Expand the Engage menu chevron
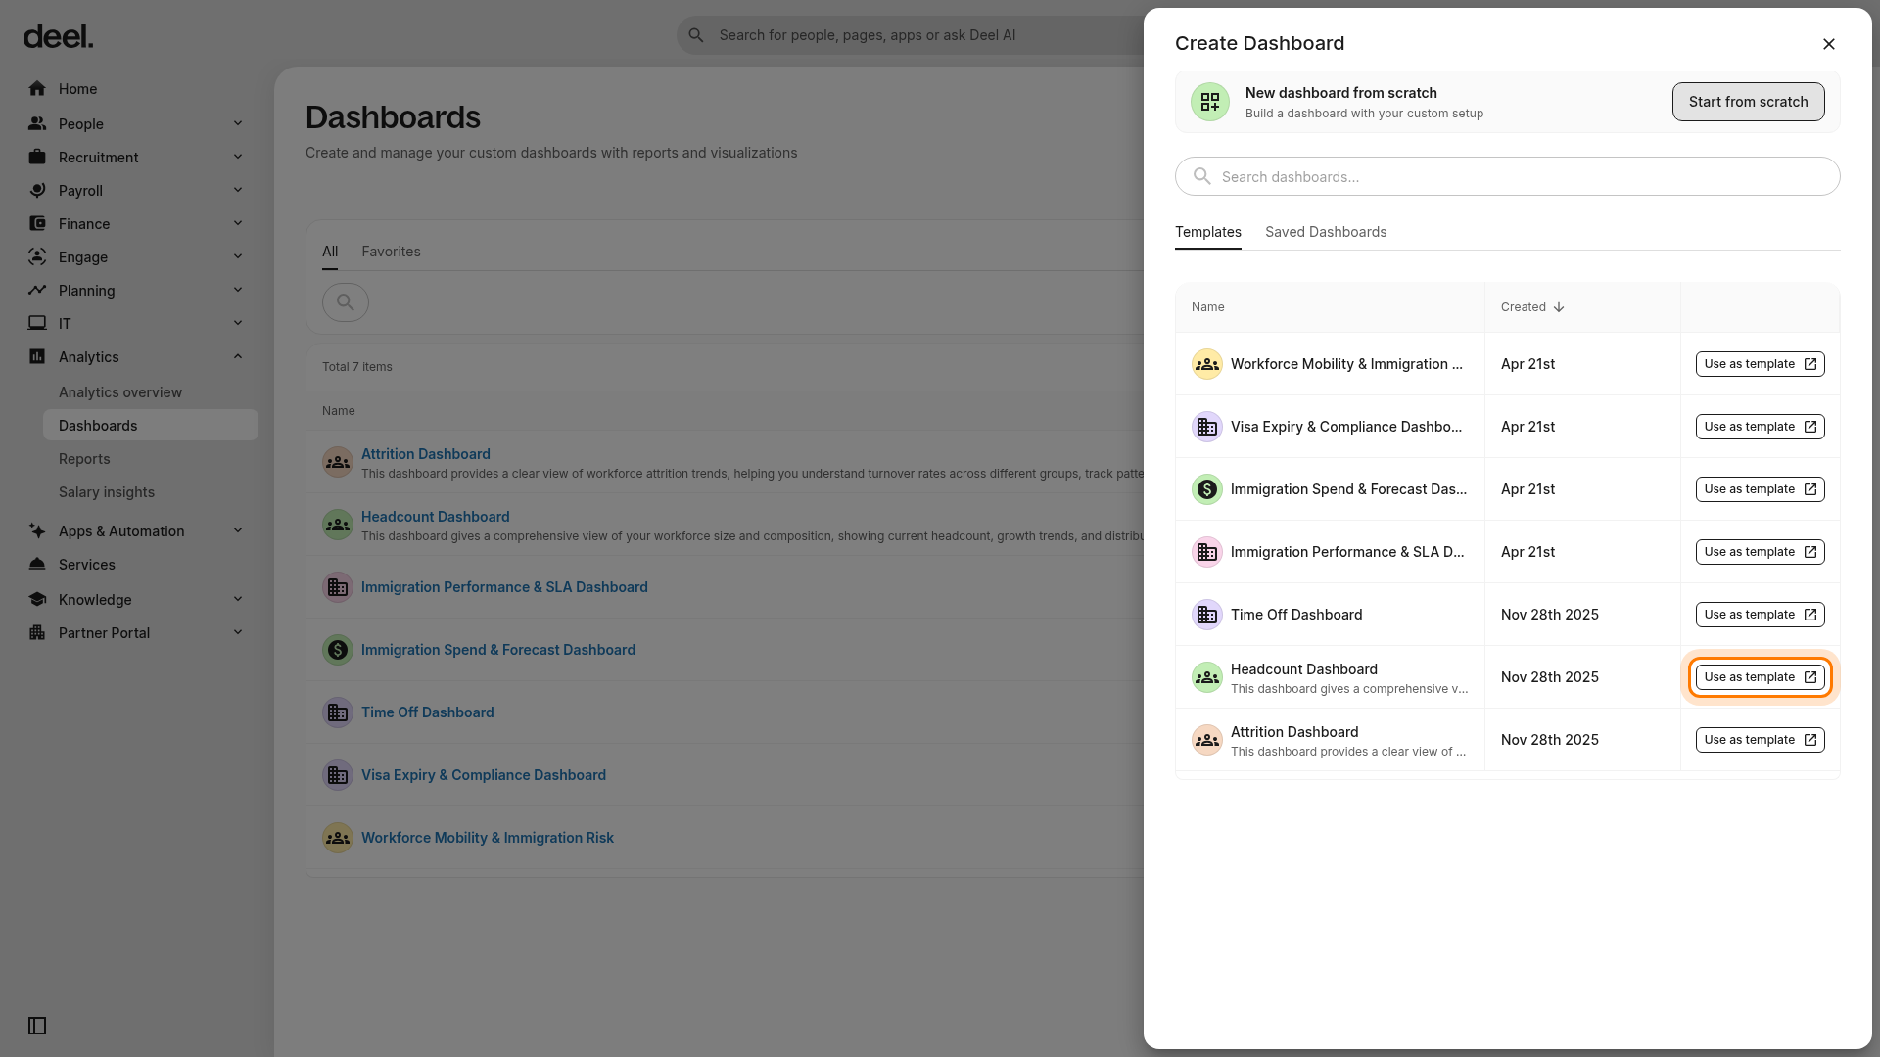Screen dimensions: 1880x1057 click(x=238, y=256)
